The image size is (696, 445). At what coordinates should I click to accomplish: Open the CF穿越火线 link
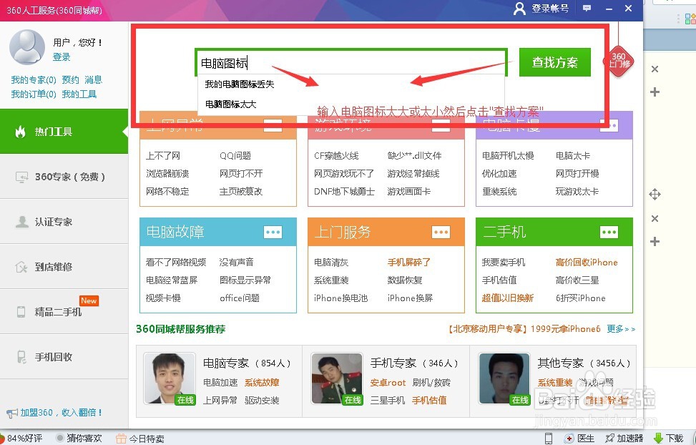pos(336,156)
